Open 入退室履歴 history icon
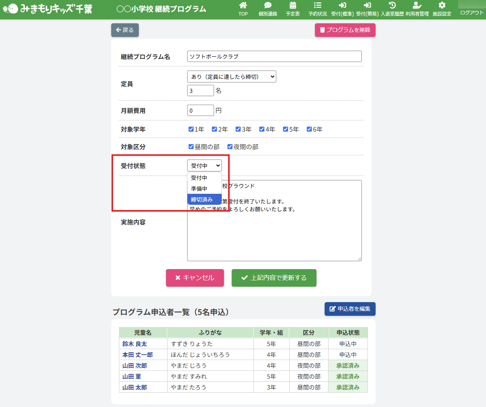The height and width of the screenshot is (407, 486). pyautogui.click(x=392, y=5)
